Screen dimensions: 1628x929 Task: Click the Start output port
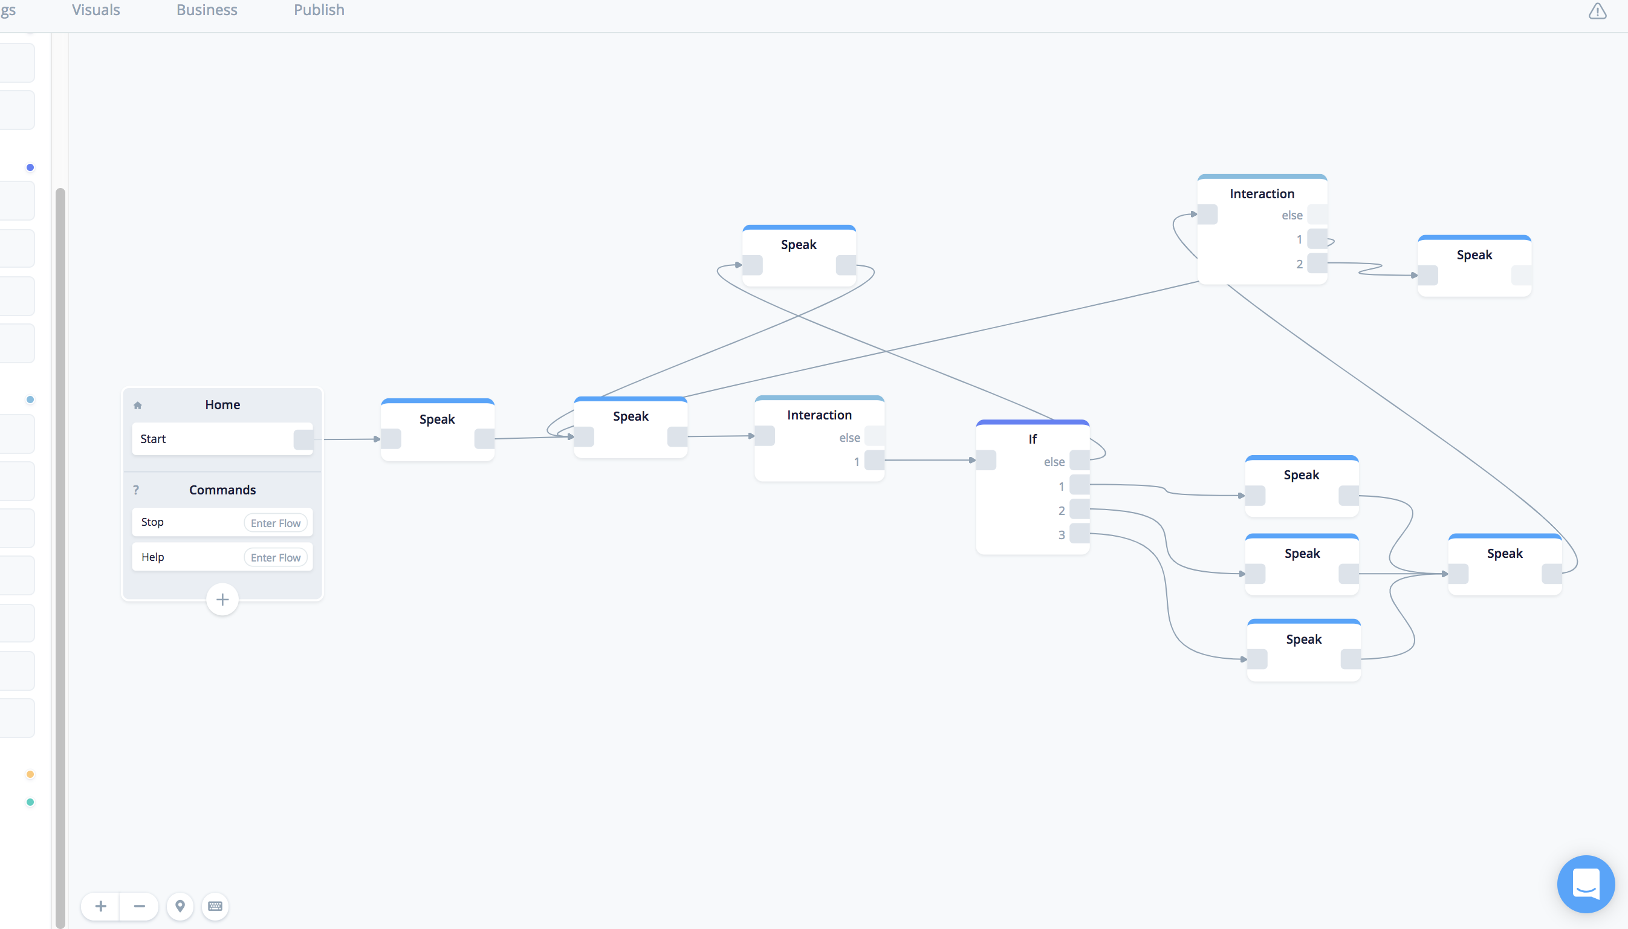click(x=303, y=439)
